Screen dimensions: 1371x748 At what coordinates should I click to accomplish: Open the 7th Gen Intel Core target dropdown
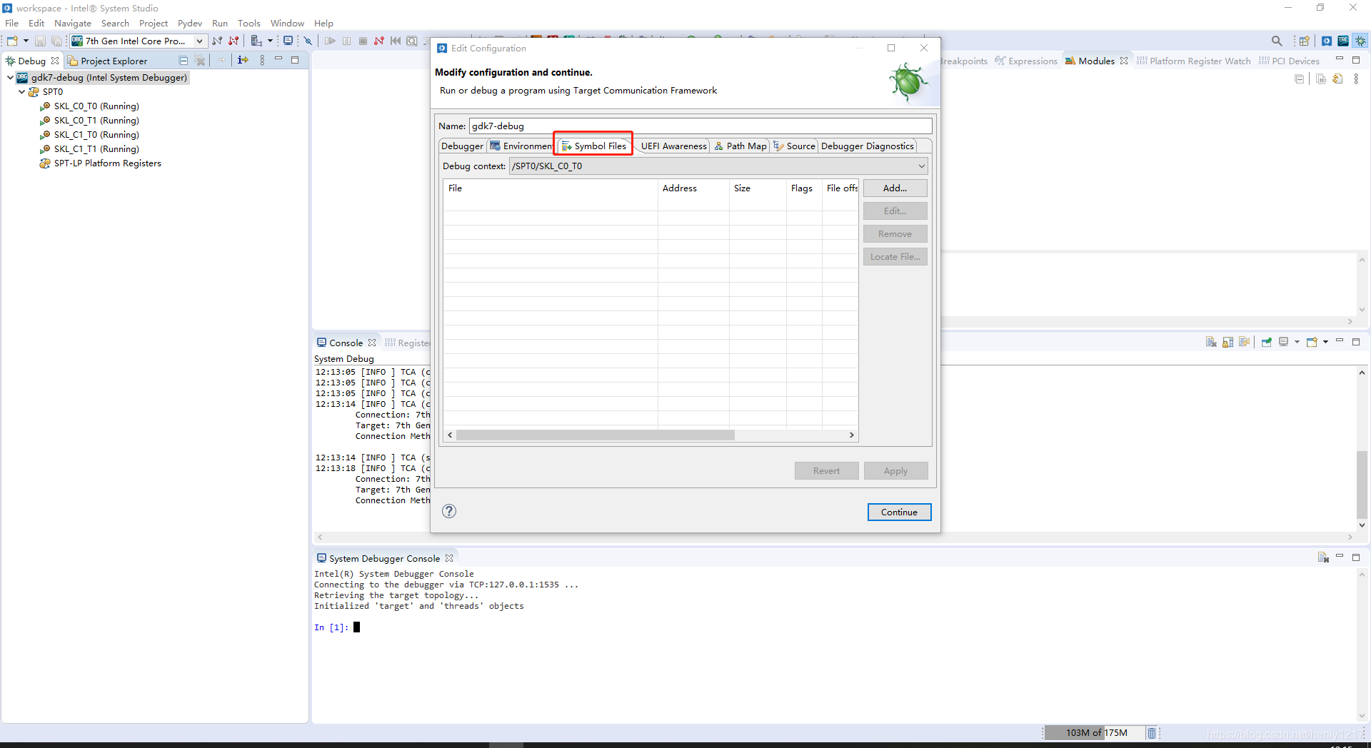[199, 41]
